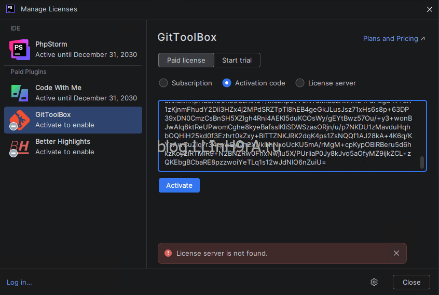The width and height of the screenshot is (439, 295).
Task: Click the red error icon in notification
Action: tap(168, 253)
